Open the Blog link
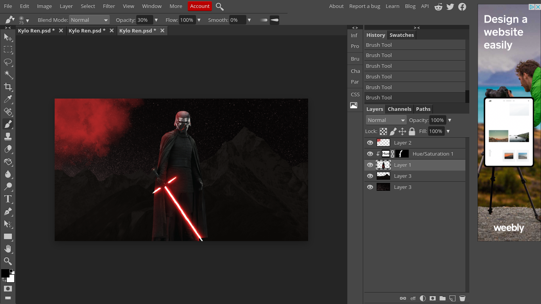Screen dimensions: 541x304 point(410,6)
